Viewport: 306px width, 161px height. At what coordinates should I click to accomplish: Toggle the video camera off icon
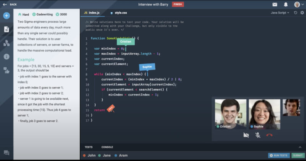(246, 135)
